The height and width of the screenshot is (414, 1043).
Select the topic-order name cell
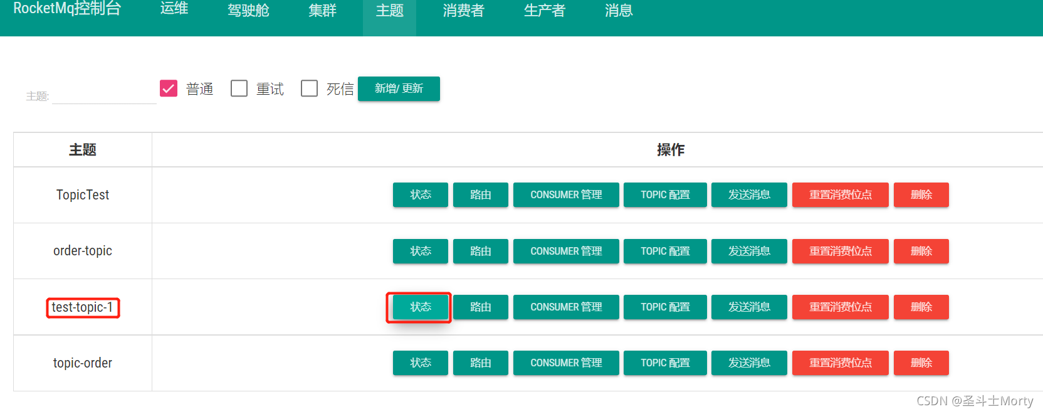click(83, 363)
